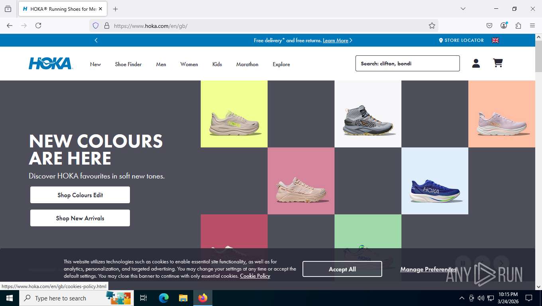Click the Shop Colours Edit button
This screenshot has height=306, width=542.
click(x=80, y=195)
